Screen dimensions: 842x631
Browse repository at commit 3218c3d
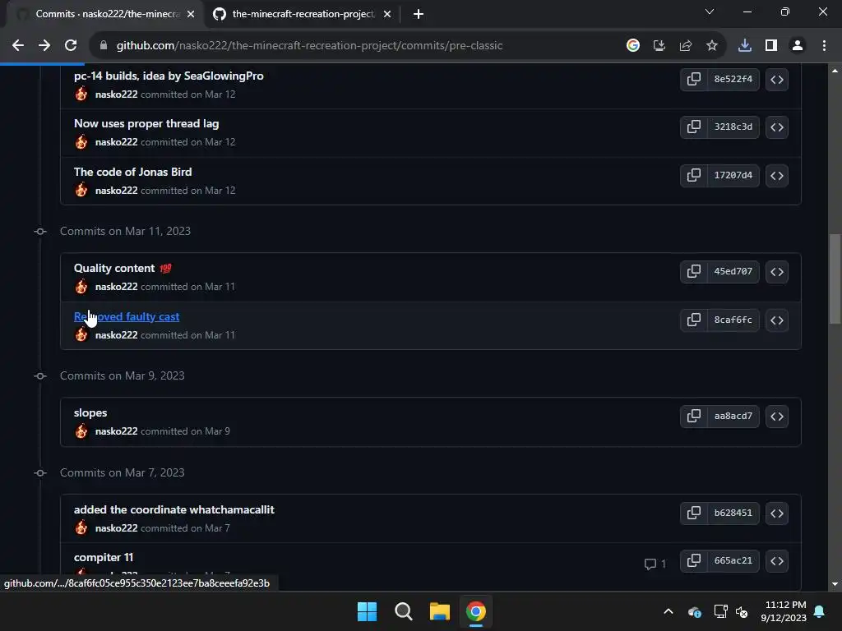[x=776, y=127]
